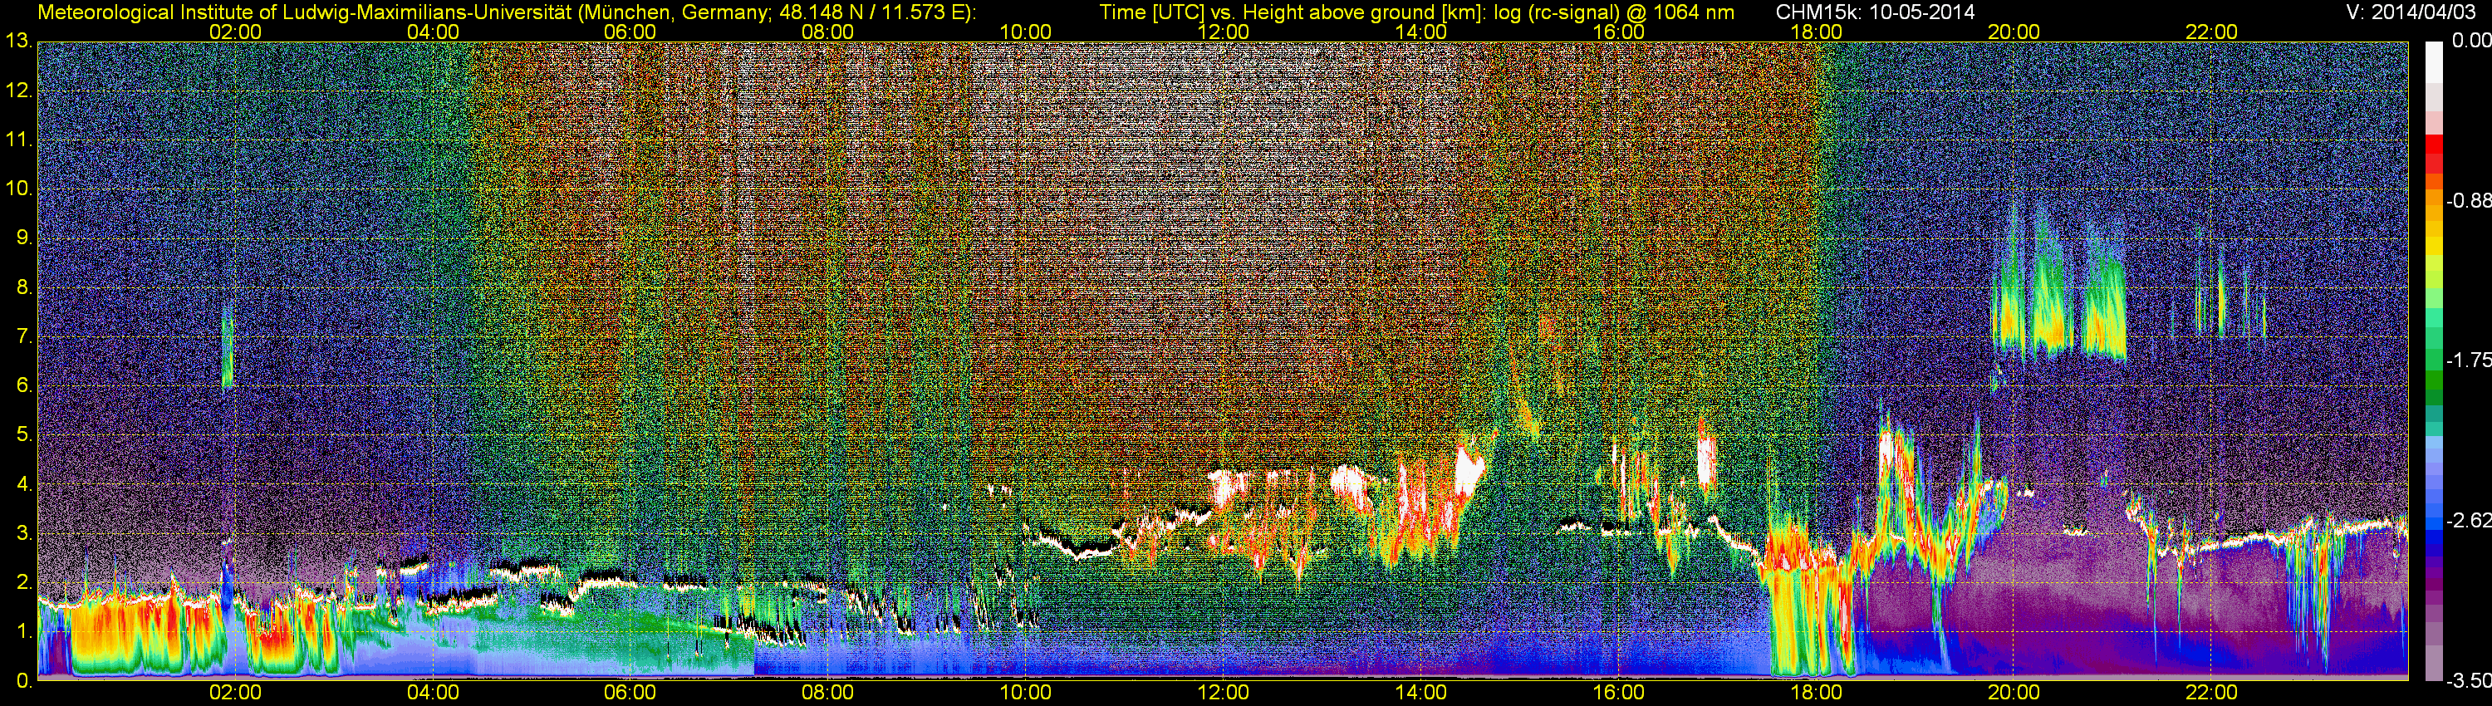
Task: Click the 02:00 label on the bottom time axis
Action: coord(235,693)
